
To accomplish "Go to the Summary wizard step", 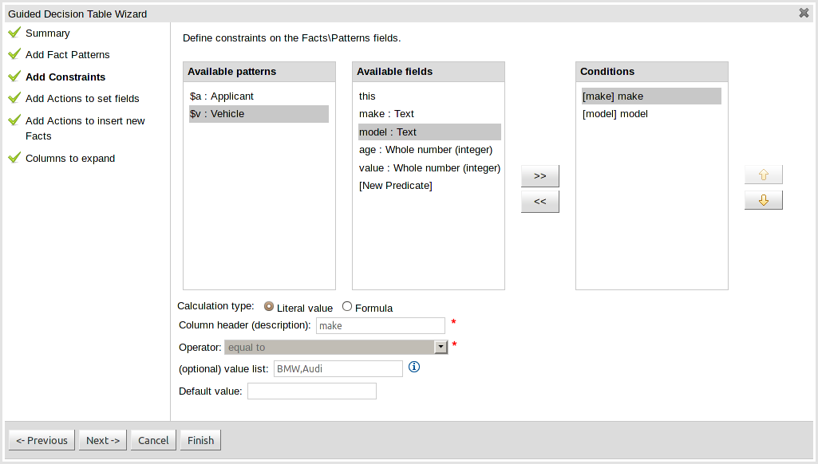I will coord(47,33).
